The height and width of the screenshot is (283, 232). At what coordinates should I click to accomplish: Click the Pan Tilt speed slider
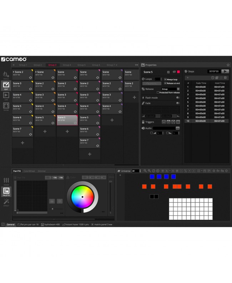[55, 209]
